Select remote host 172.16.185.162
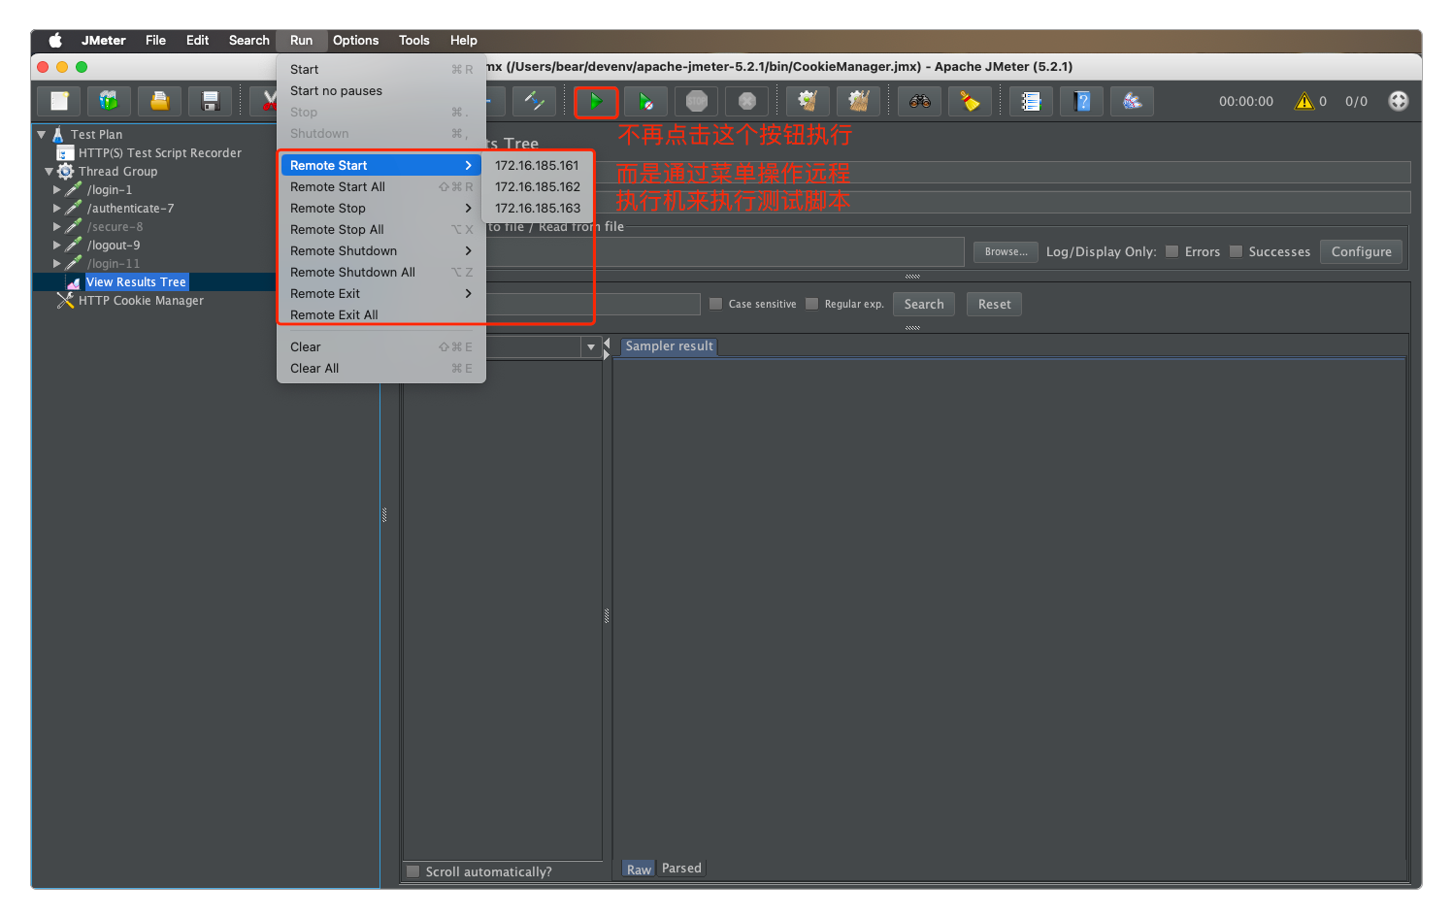Image resolution: width=1452 pixels, height=919 pixels. pos(537,187)
